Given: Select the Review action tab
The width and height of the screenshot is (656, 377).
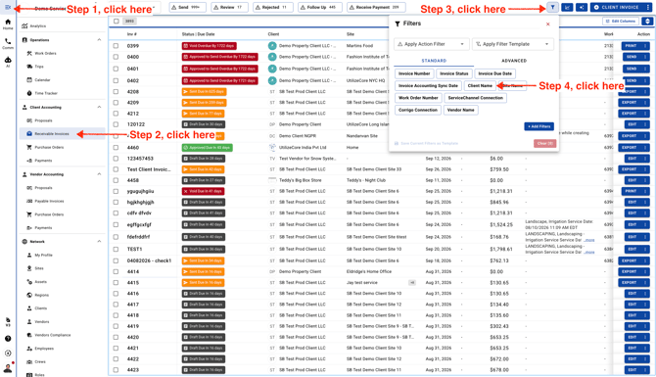Looking at the screenshot, I should click(x=230, y=7).
